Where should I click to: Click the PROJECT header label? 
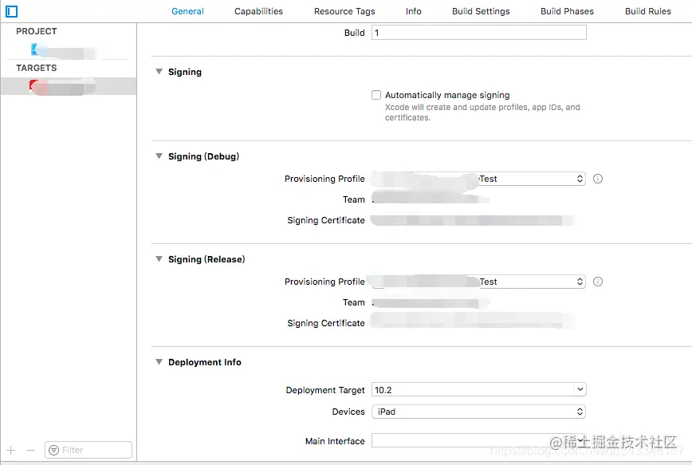[37, 31]
